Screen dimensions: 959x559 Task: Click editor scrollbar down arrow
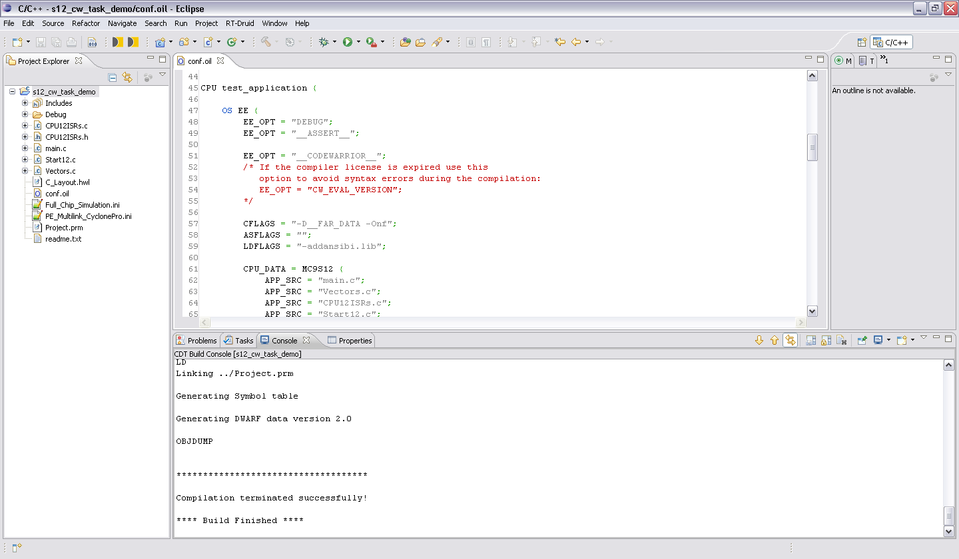pos(812,311)
